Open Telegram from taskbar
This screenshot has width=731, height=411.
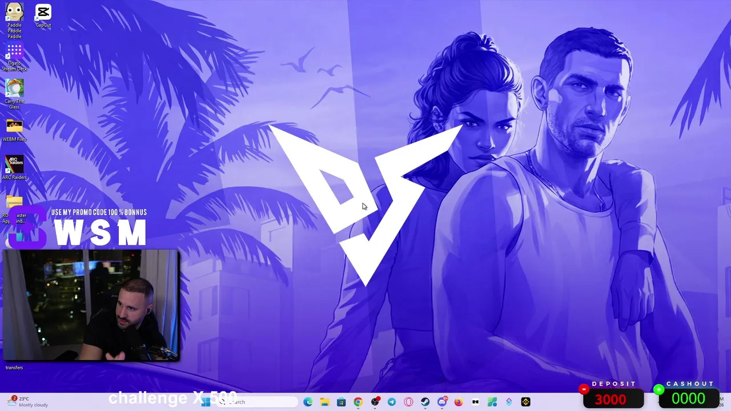(392, 402)
